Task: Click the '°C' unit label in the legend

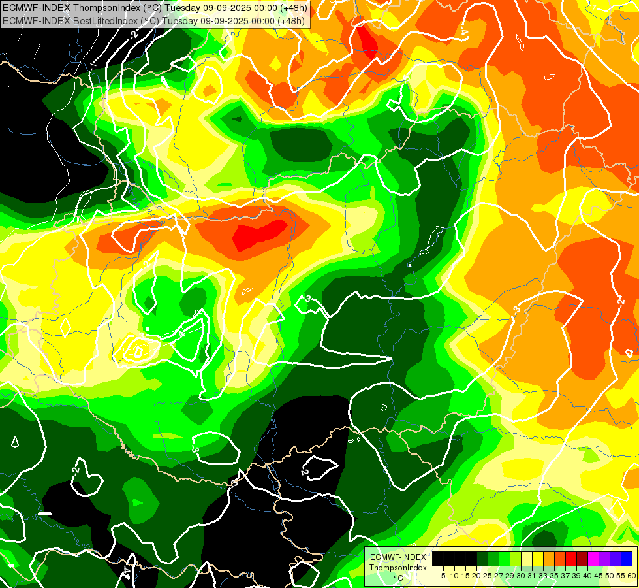Action: (x=399, y=578)
